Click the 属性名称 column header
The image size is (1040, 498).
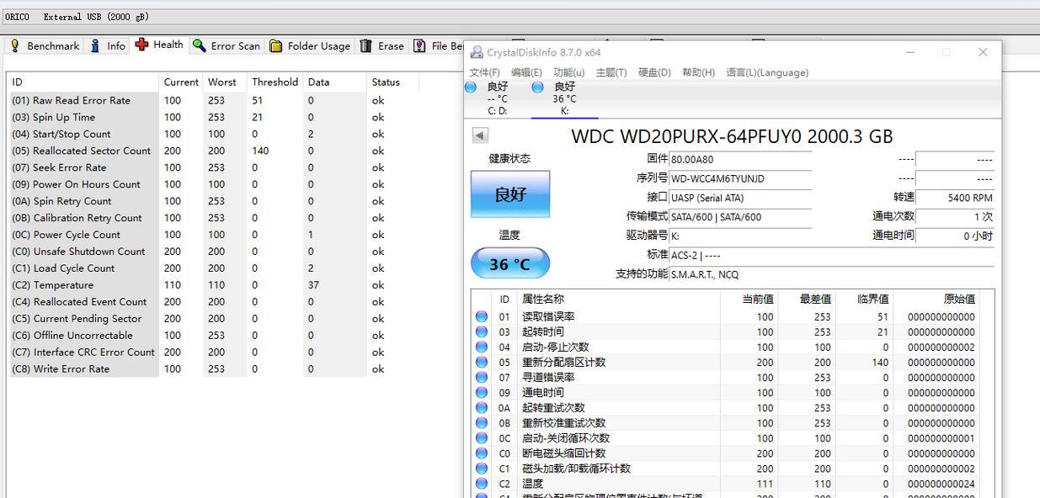pyautogui.click(x=618, y=299)
